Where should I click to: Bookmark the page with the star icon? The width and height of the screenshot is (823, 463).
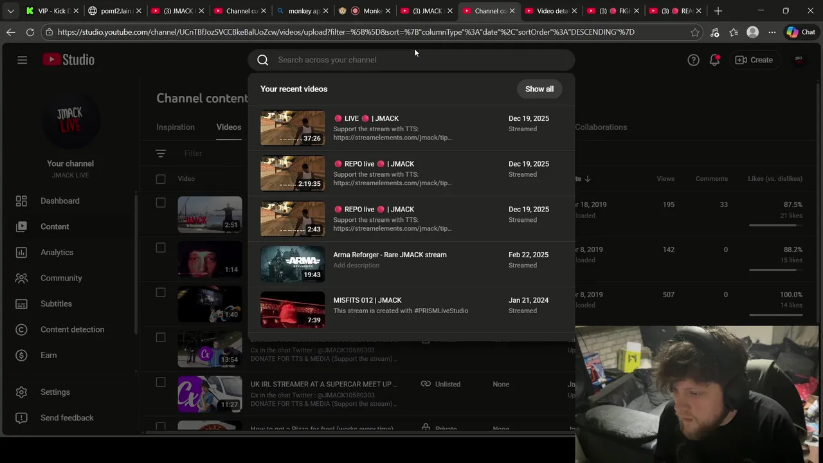click(x=695, y=32)
